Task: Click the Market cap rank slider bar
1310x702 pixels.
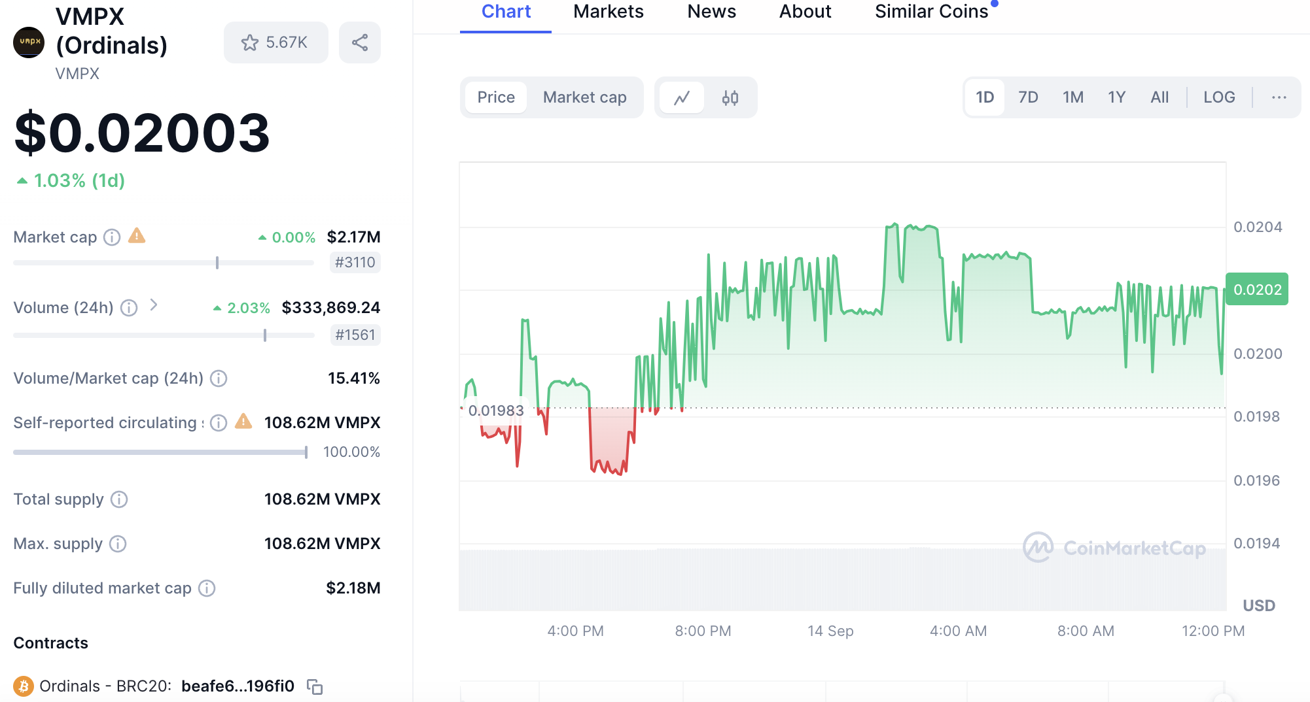Action: (x=164, y=263)
